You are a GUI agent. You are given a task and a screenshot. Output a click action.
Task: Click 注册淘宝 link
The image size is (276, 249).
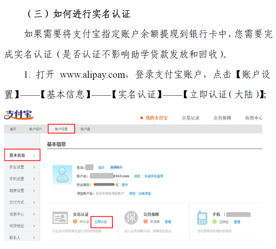[x=145, y=193]
